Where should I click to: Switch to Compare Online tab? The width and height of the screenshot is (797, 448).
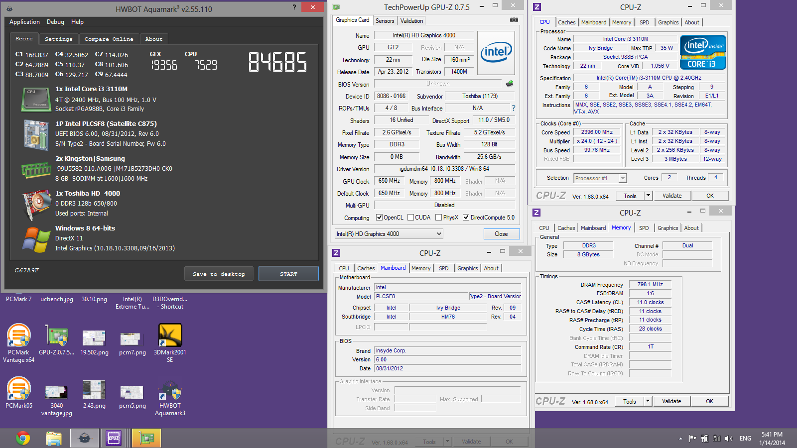tap(109, 39)
